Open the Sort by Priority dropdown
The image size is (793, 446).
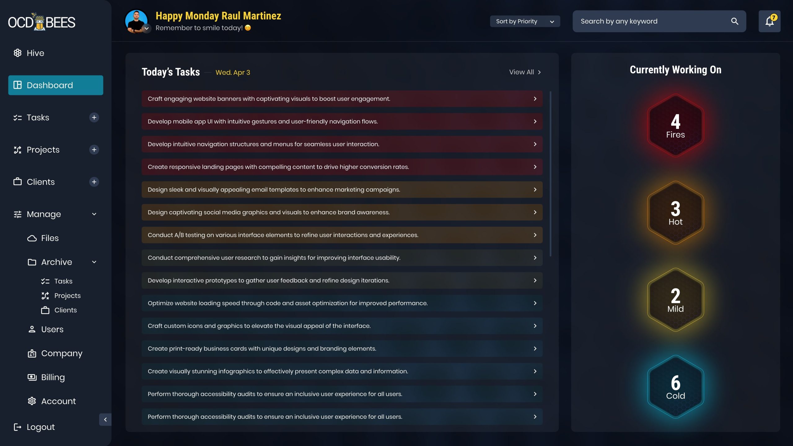point(525,21)
